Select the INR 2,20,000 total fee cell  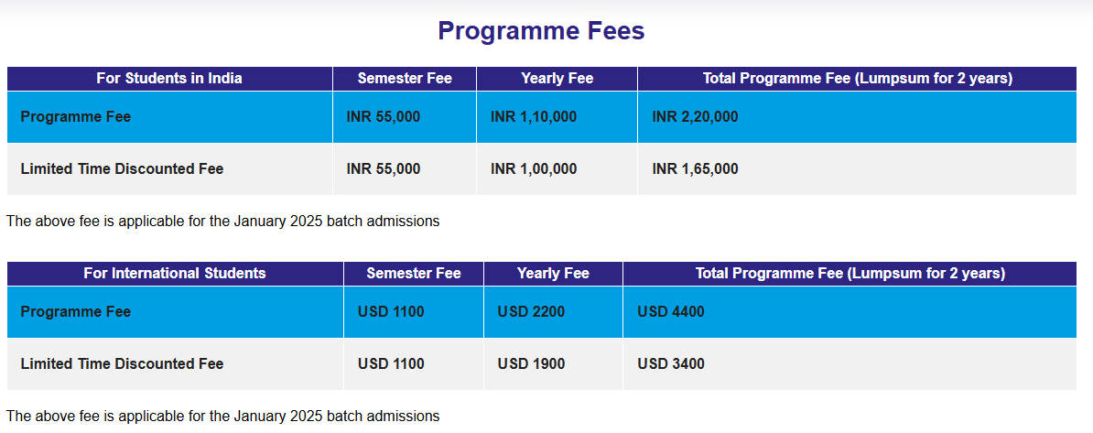pos(695,117)
